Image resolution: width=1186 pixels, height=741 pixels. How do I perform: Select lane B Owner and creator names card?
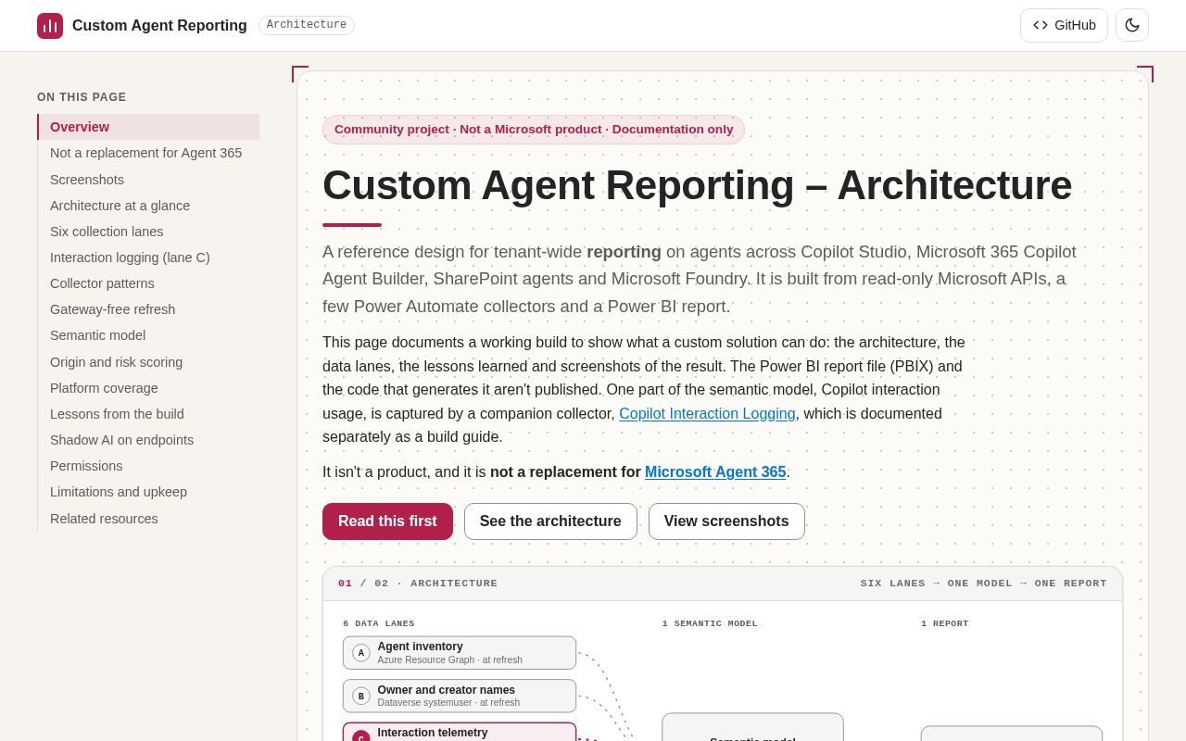tap(460, 697)
